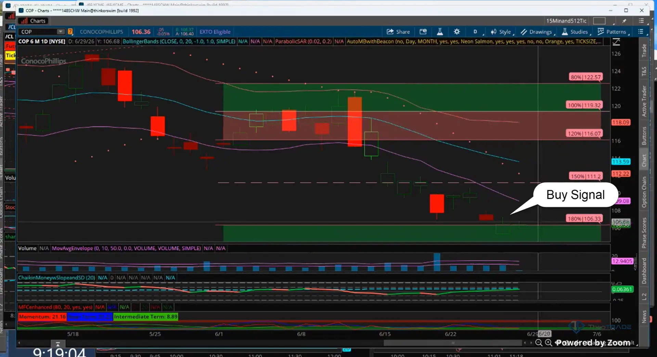Open the Dashboard side tab
Image resolution: width=657 pixels, height=357 pixels.
[x=644, y=271]
